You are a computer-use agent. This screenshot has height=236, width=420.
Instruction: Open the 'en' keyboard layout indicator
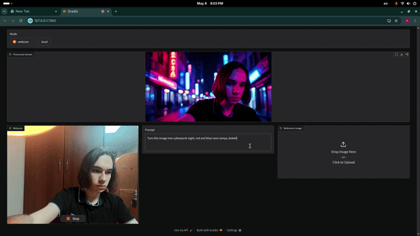(386, 3)
